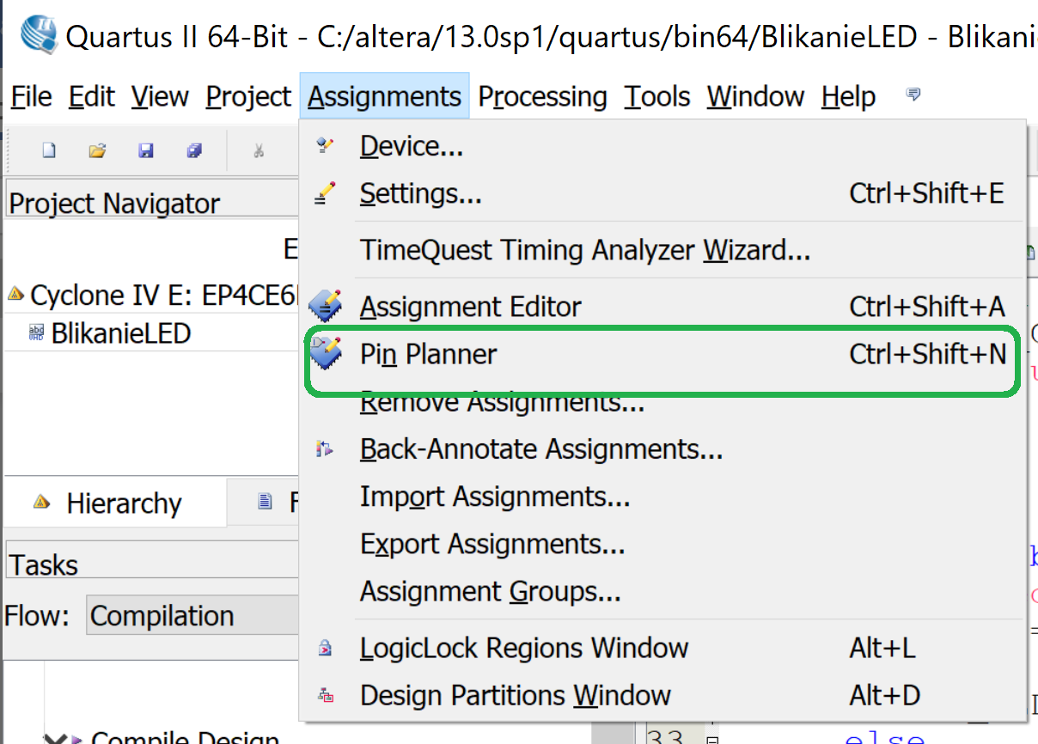Click the Open File folder icon
This screenshot has width=1038, height=744.
pyautogui.click(x=97, y=151)
